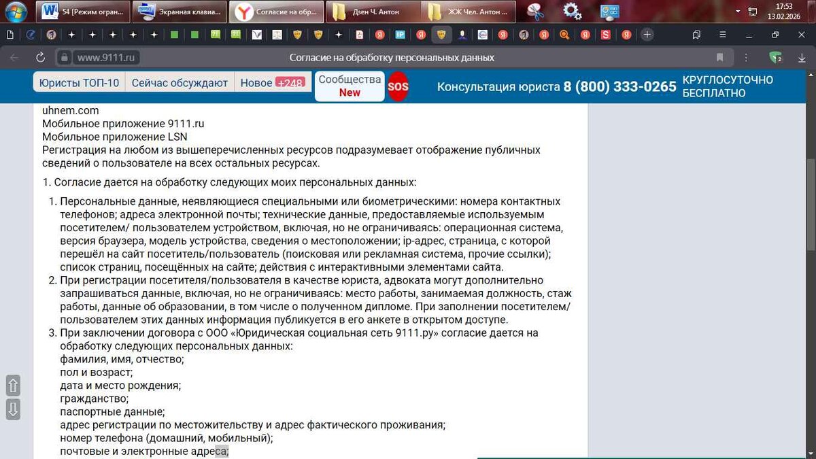Click the line 'гражданство;'
Image resolution: width=816 pixels, height=459 pixels.
94,398
